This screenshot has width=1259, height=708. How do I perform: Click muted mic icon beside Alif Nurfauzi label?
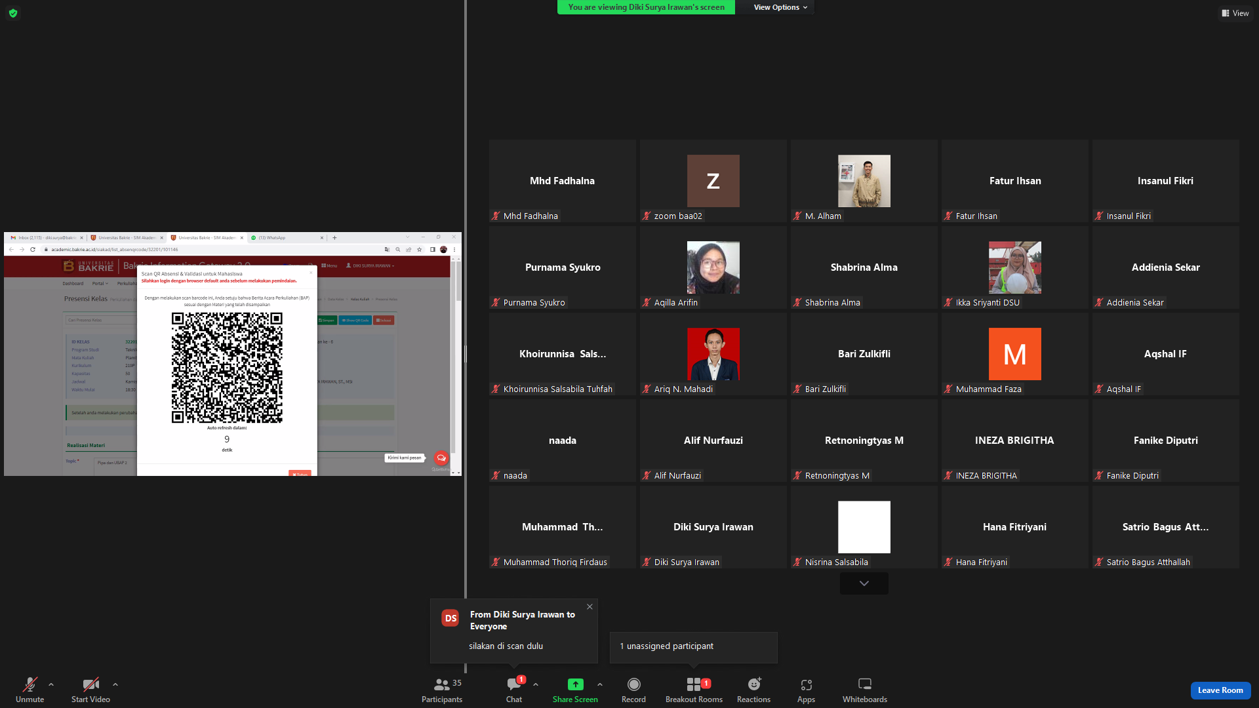point(647,476)
